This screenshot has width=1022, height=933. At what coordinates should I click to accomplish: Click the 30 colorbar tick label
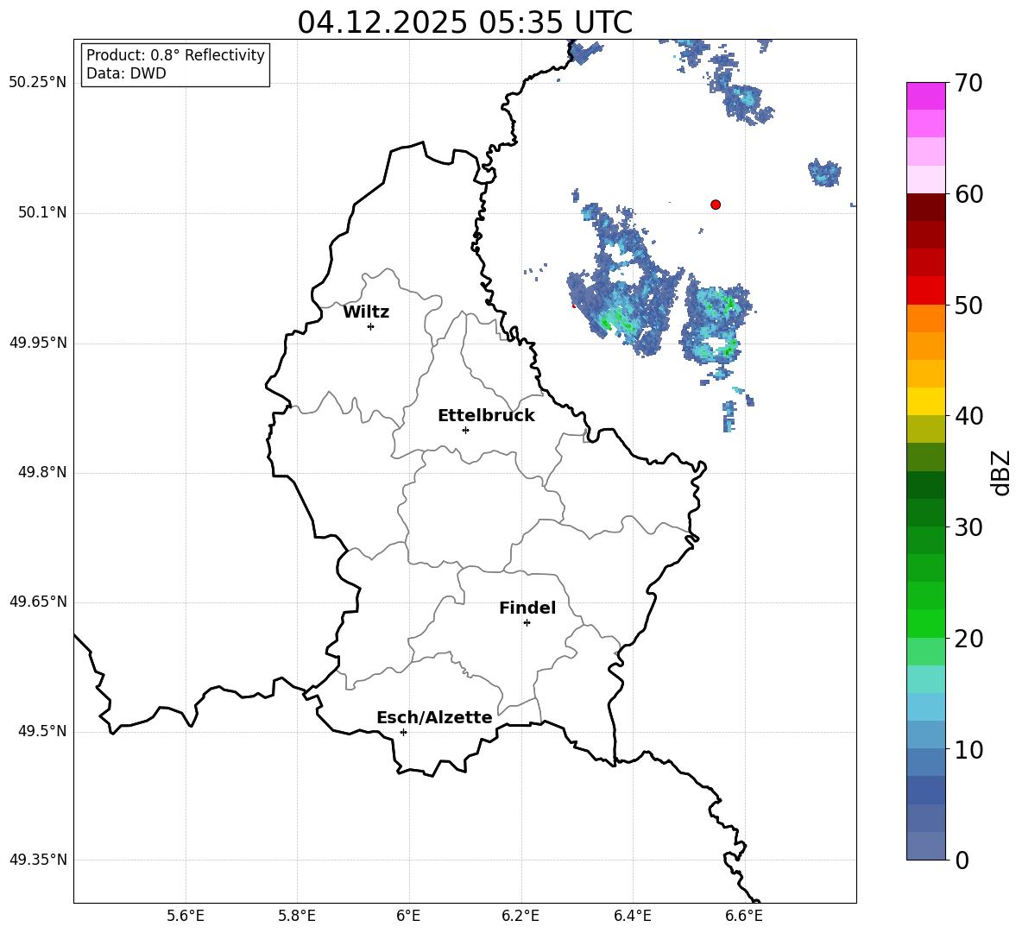pos(968,527)
